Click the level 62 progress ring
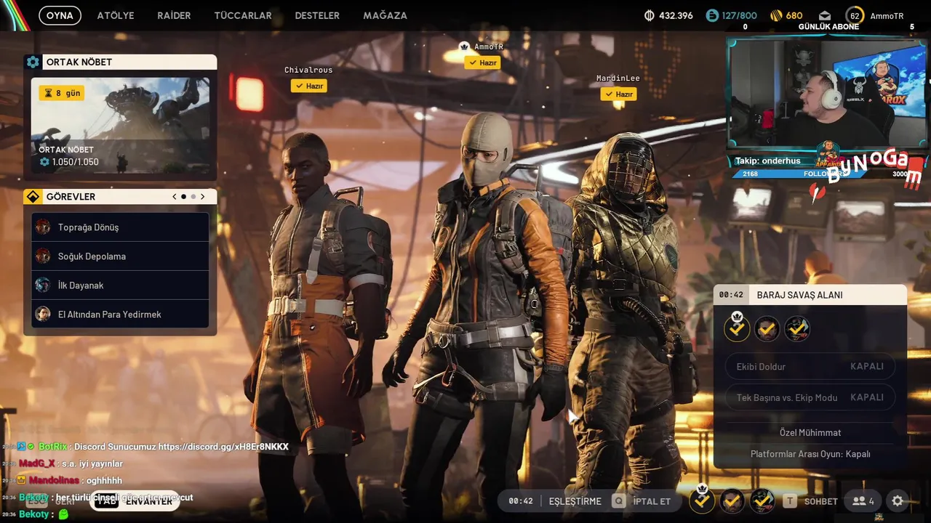 tap(855, 15)
